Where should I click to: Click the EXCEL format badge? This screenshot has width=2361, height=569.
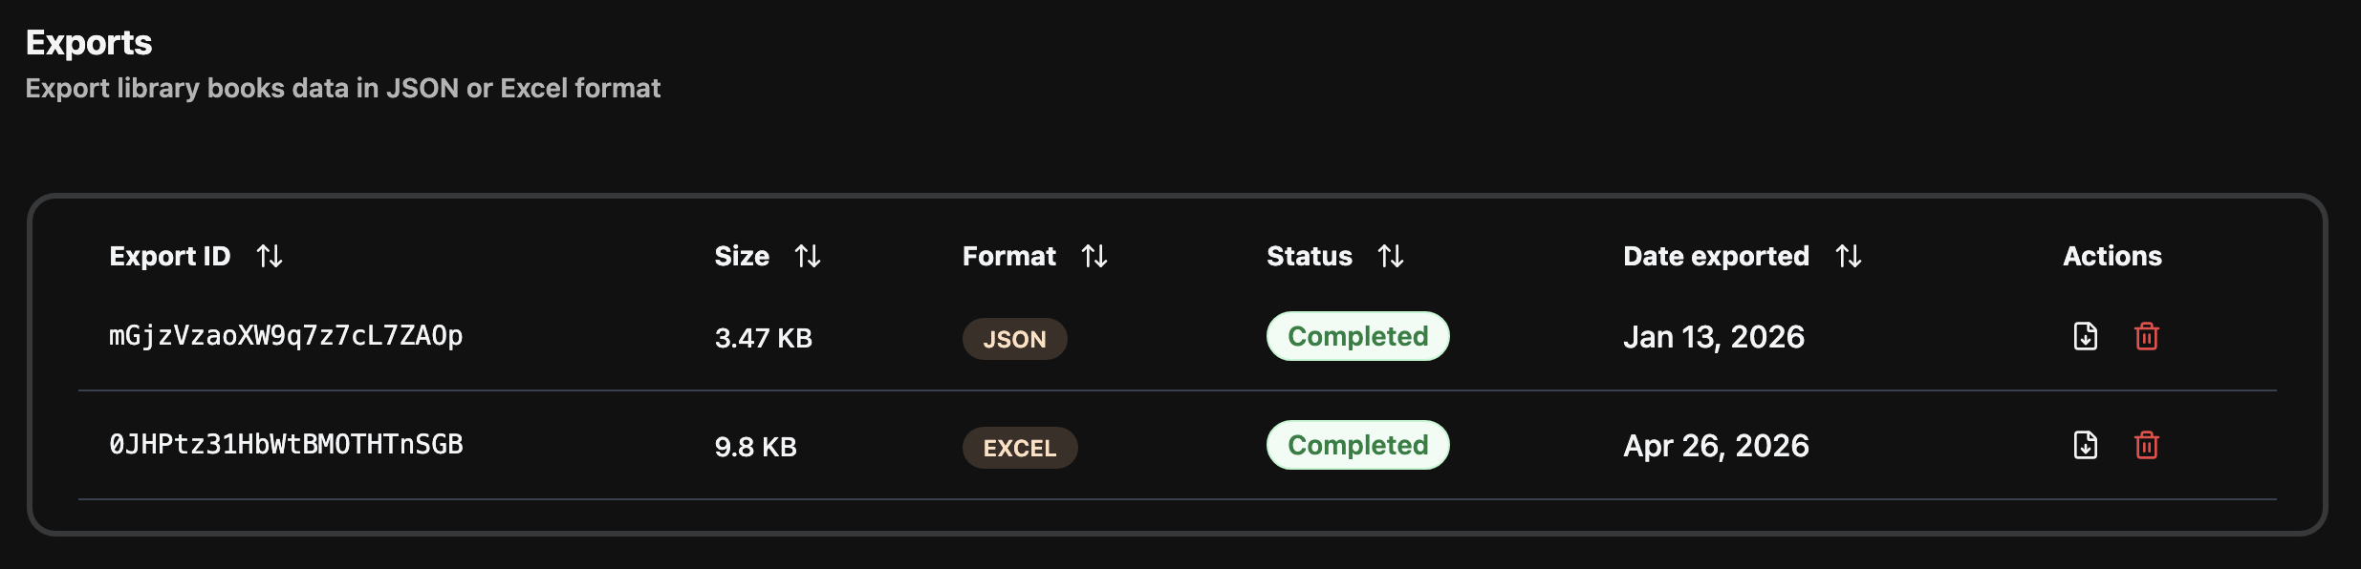[1019, 447]
